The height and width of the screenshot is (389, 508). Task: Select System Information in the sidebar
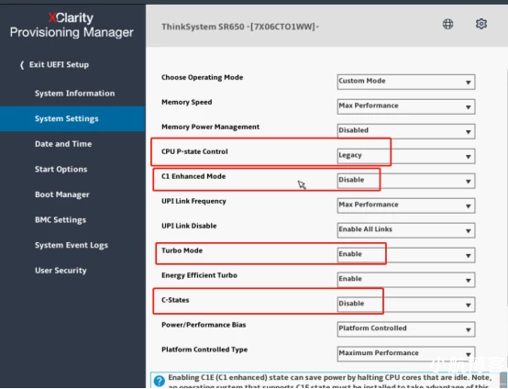pyautogui.click(x=74, y=94)
